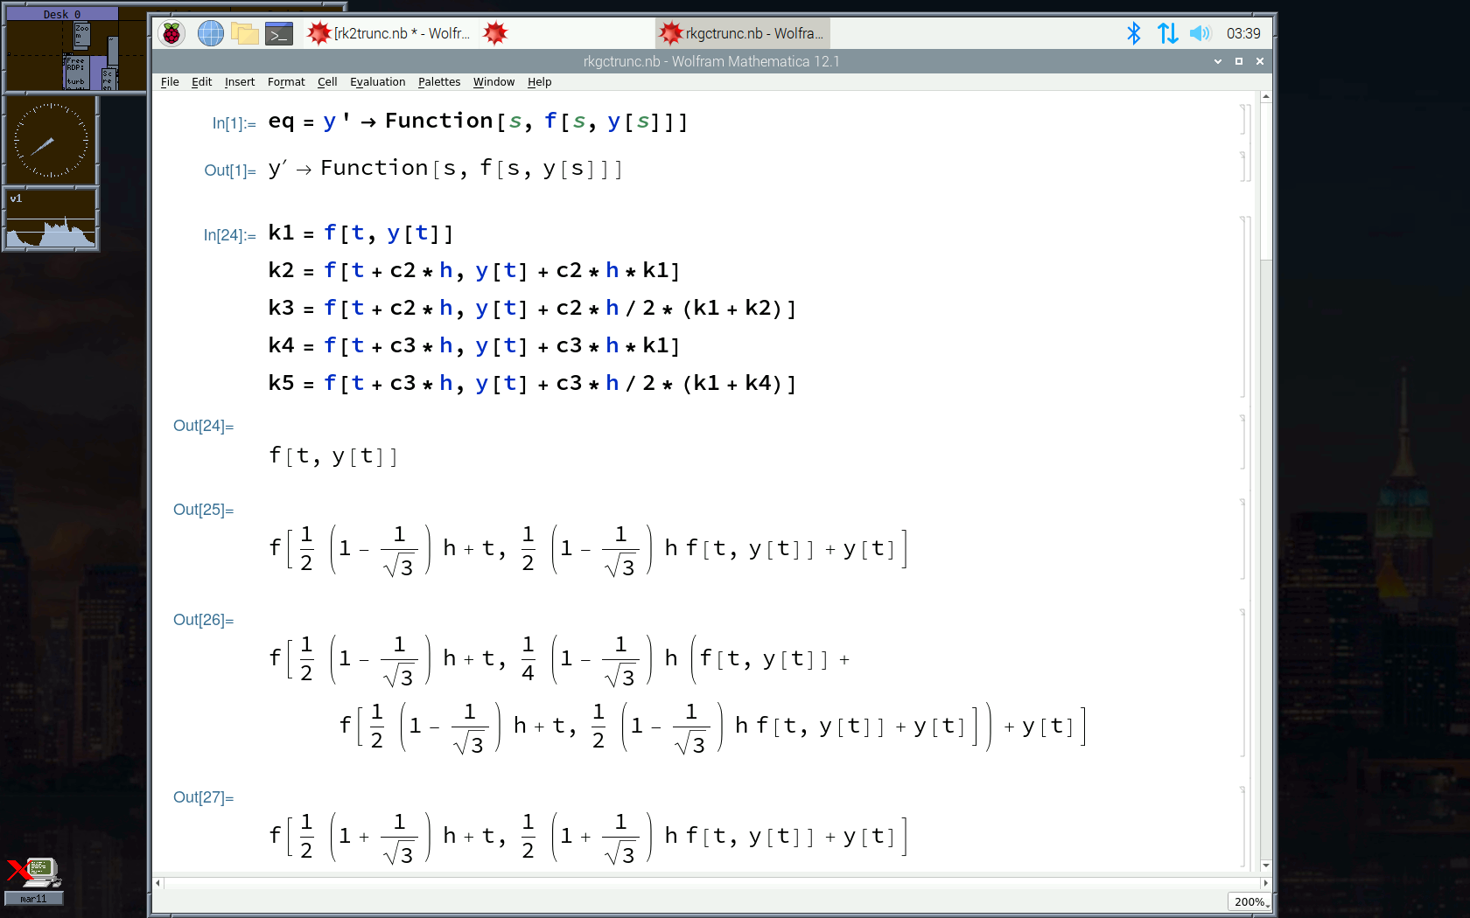Click the vertical scrollbar down arrow
This screenshot has width=1470, height=918.
coord(1265,865)
